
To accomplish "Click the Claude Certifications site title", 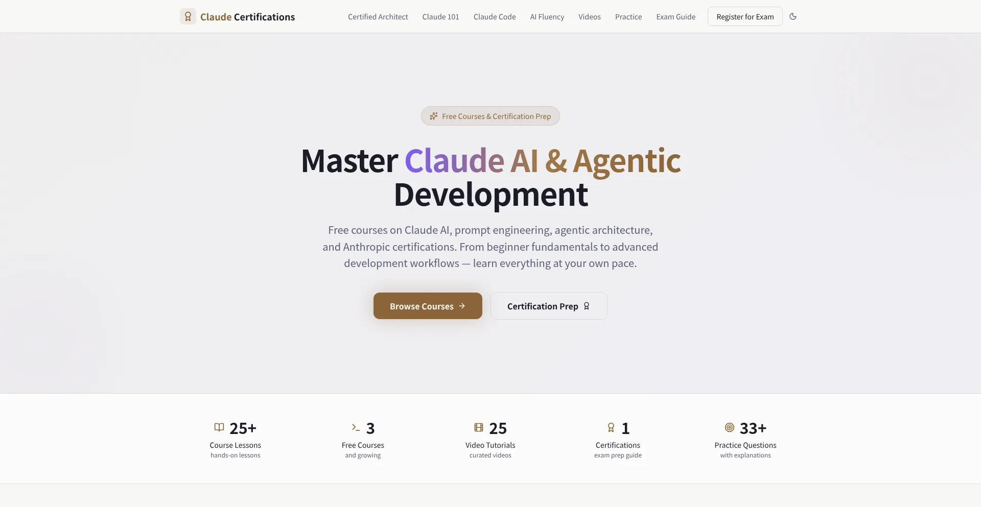I will point(247,17).
